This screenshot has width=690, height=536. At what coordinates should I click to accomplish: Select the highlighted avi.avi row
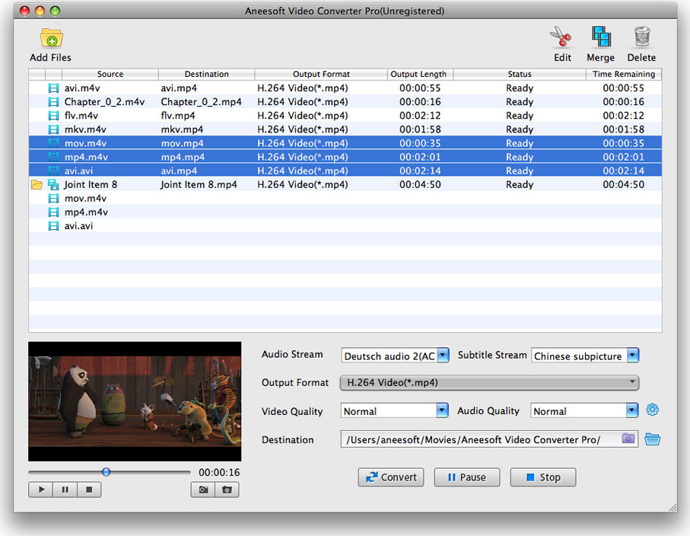point(345,171)
